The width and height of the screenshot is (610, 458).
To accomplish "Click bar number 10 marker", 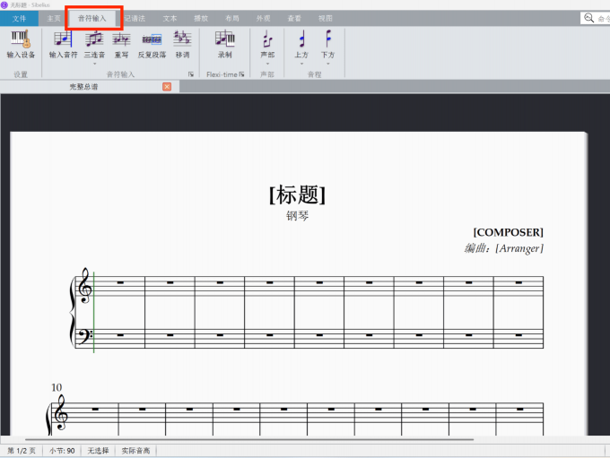I will point(57,387).
